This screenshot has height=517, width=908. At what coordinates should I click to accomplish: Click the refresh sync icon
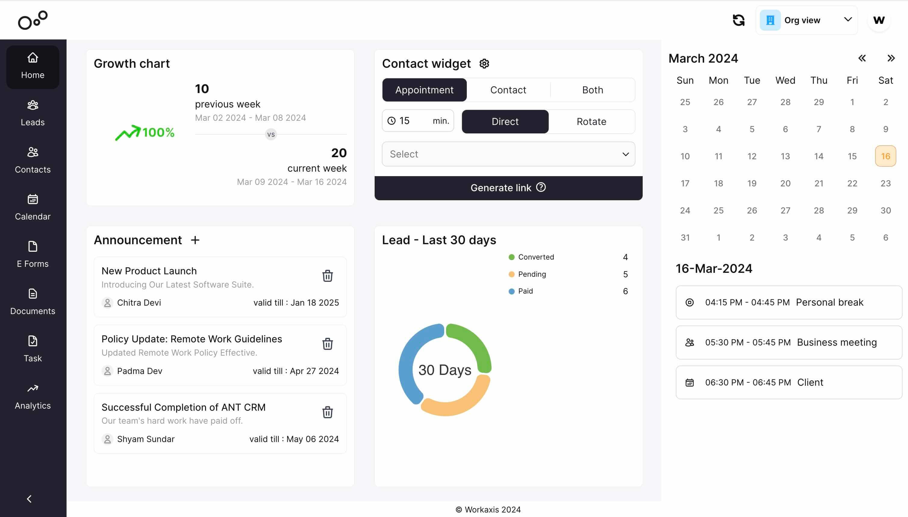[x=738, y=20]
